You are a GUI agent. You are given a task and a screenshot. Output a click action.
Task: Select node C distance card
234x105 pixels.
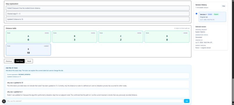pos(121,37)
